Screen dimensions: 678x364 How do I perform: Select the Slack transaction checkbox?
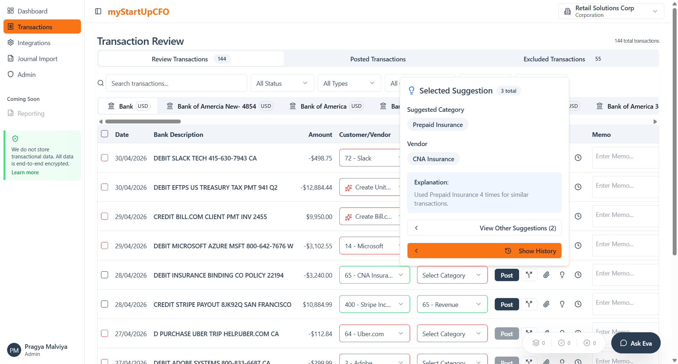(x=105, y=158)
